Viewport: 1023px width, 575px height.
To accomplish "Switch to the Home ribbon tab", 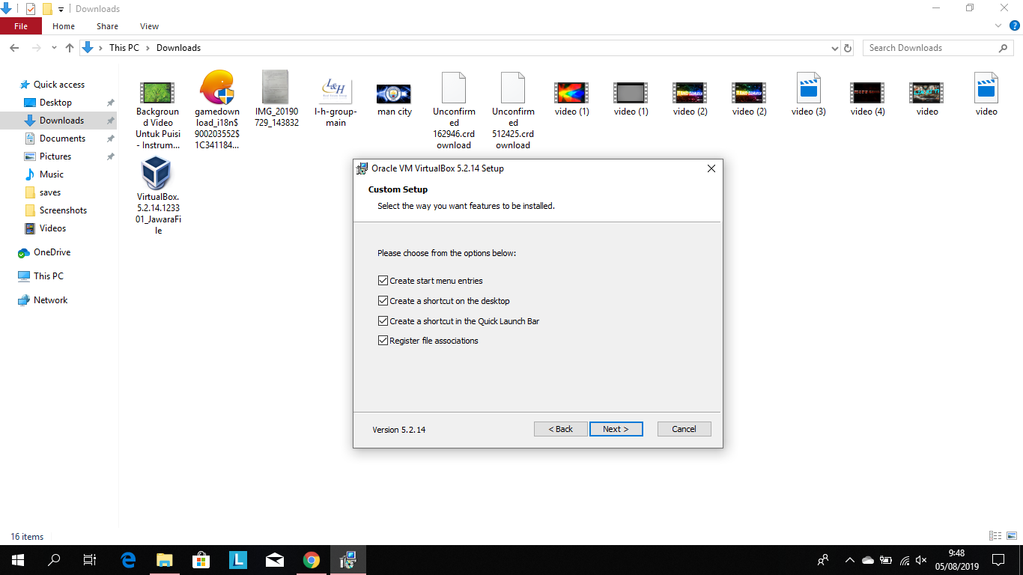I will (64, 26).
